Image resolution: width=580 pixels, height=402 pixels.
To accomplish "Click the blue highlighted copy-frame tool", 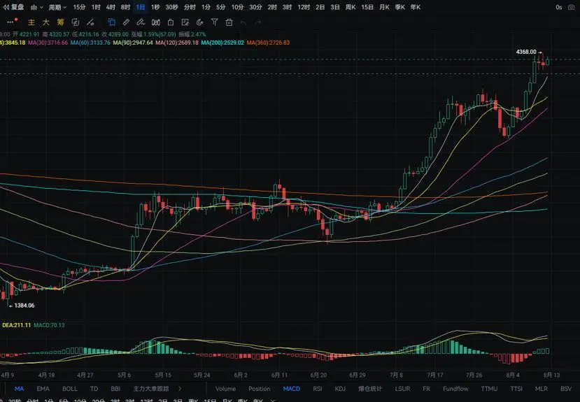I will 111,22.
